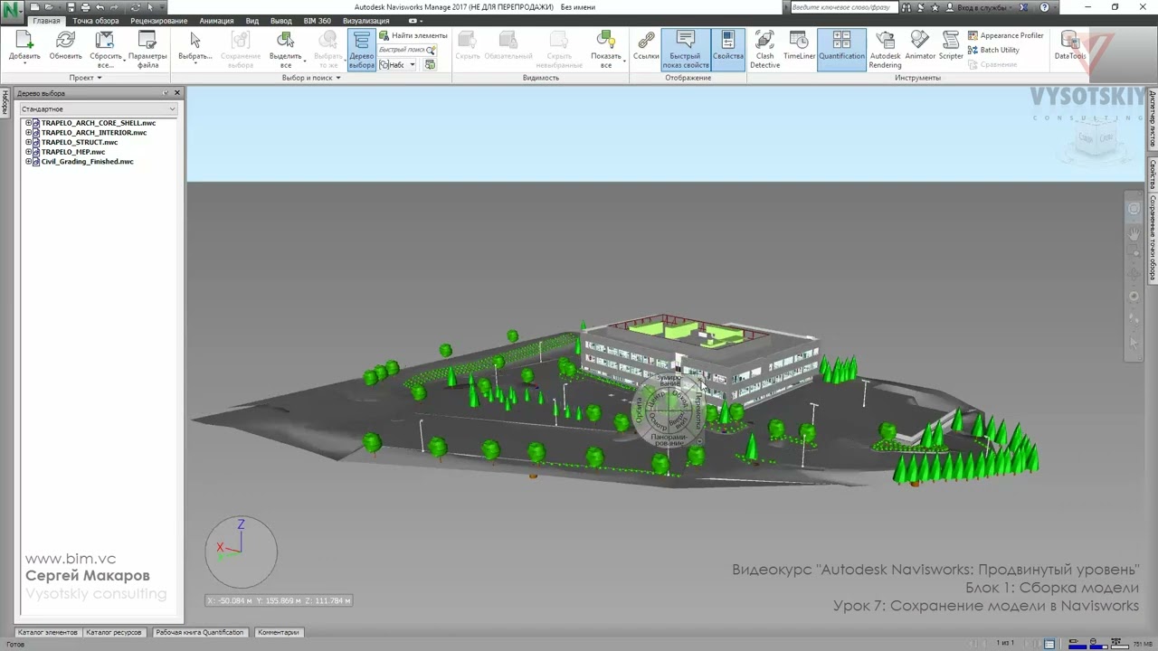
Task: Expand the Выбор и поиск panel dropdown
Action: pos(311,78)
